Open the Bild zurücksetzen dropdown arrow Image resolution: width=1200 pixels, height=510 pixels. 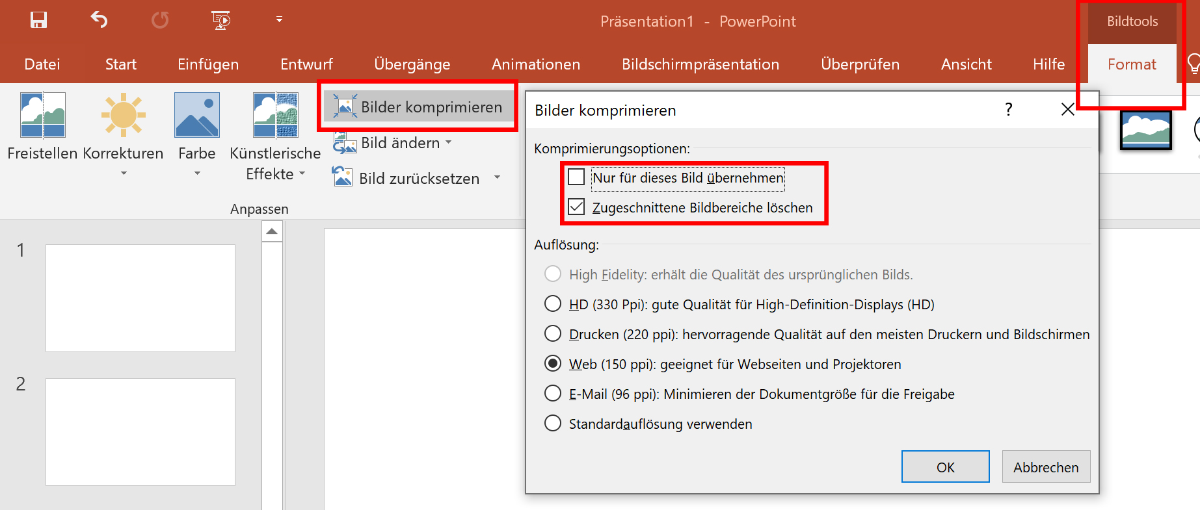click(498, 177)
